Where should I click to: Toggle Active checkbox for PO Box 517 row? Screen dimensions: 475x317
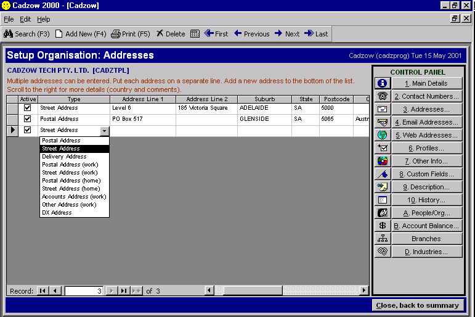click(27, 118)
